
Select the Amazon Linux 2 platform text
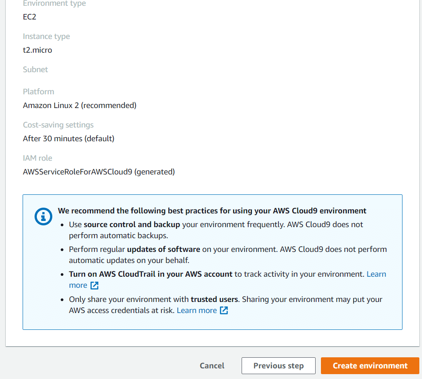click(79, 105)
